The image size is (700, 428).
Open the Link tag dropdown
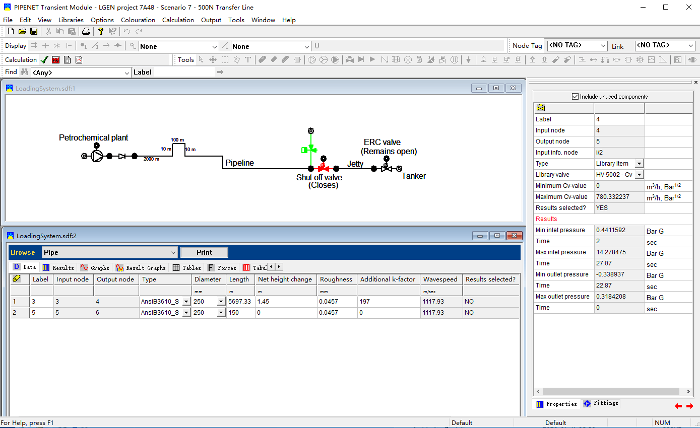click(691, 45)
